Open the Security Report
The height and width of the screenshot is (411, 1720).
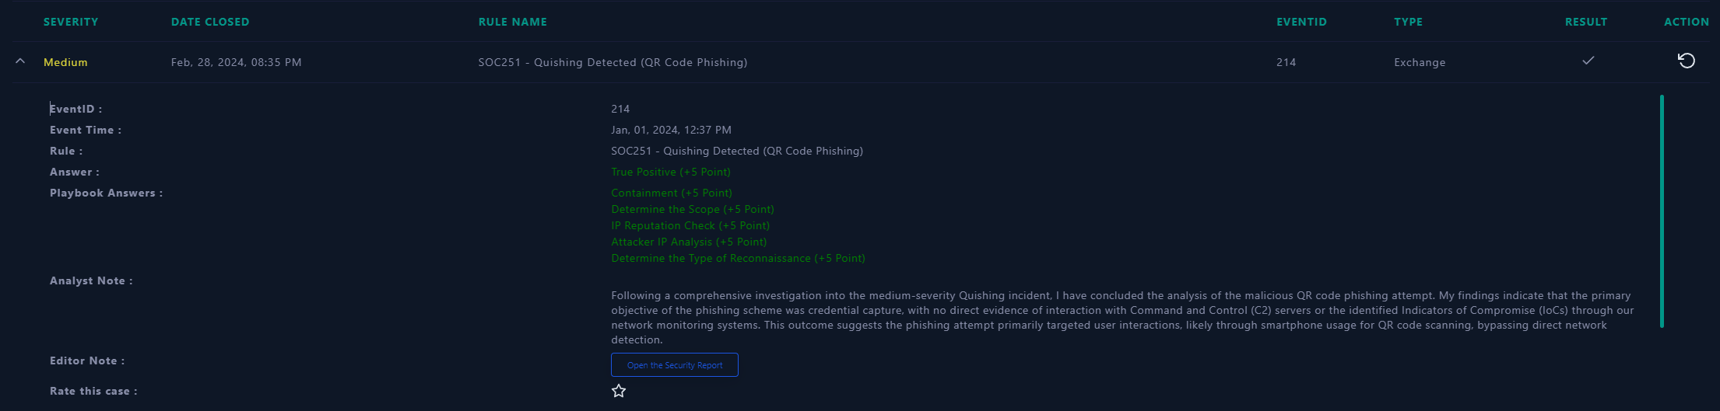[x=675, y=365]
